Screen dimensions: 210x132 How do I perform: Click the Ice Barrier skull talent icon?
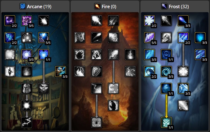[166, 122]
